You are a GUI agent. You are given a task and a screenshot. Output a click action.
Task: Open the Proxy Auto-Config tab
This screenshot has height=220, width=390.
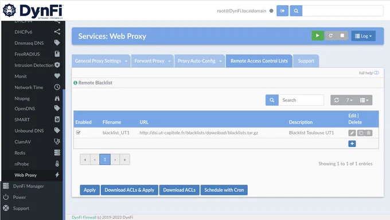(x=197, y=61)
